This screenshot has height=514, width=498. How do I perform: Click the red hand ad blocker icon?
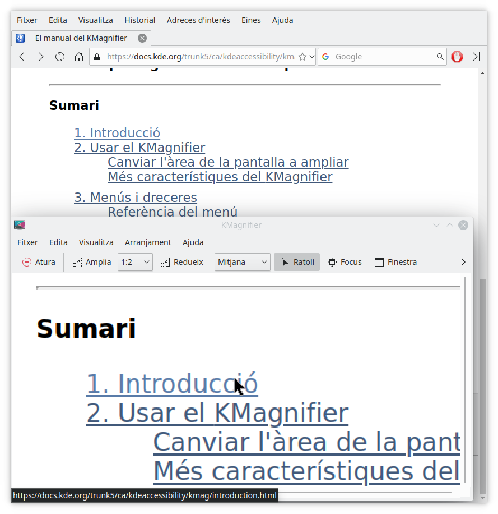coord(457,57)
